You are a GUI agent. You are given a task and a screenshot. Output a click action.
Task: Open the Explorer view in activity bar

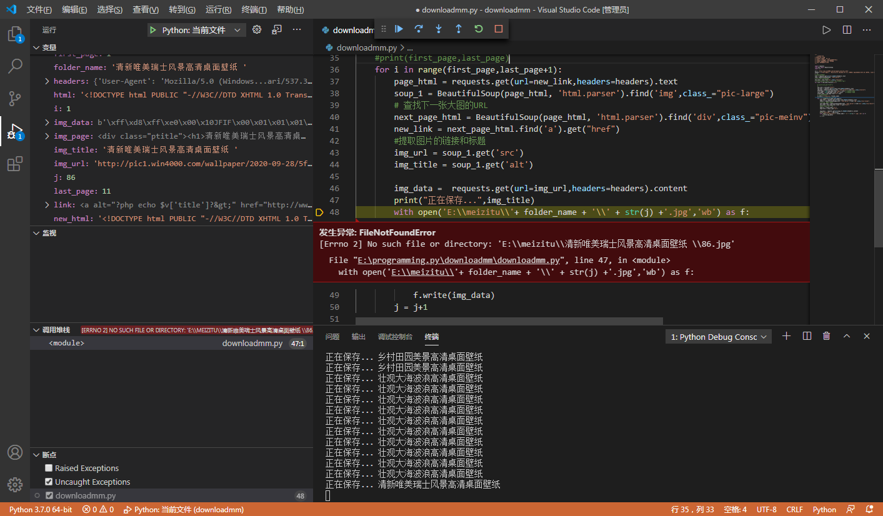15,34
